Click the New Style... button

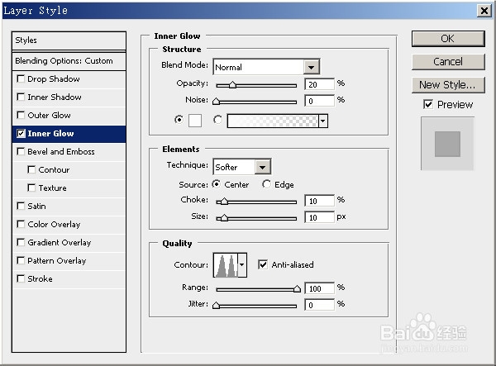pyautogui.click(x=448, y=85)
